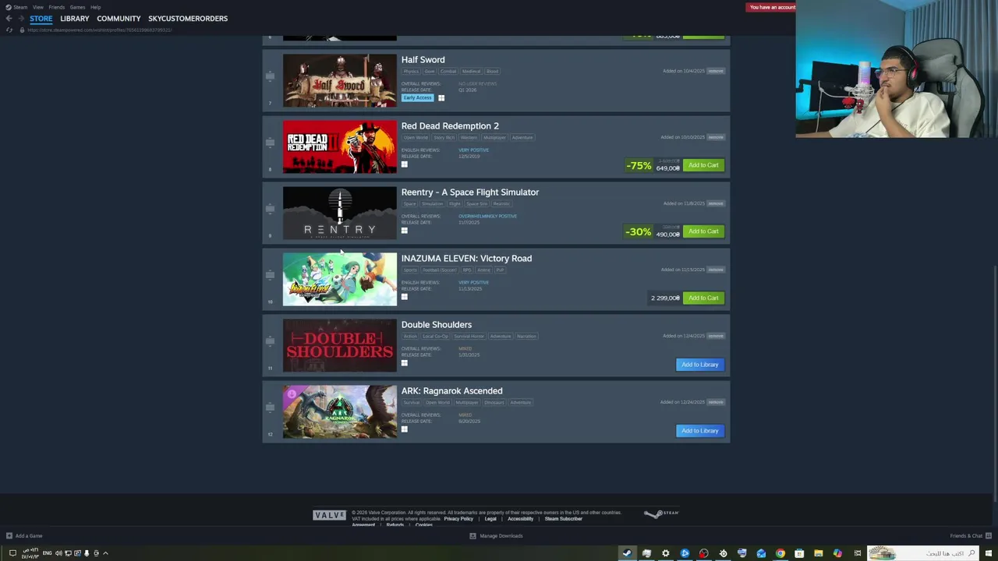This screenshot has height=561, width=998.
Task: Remove Reentry from wishlist
Action: [x=716, y=203]
